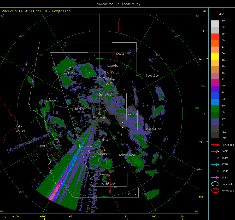
Task: Click the orange 111V arrow icon
Action: click(215, 158)
